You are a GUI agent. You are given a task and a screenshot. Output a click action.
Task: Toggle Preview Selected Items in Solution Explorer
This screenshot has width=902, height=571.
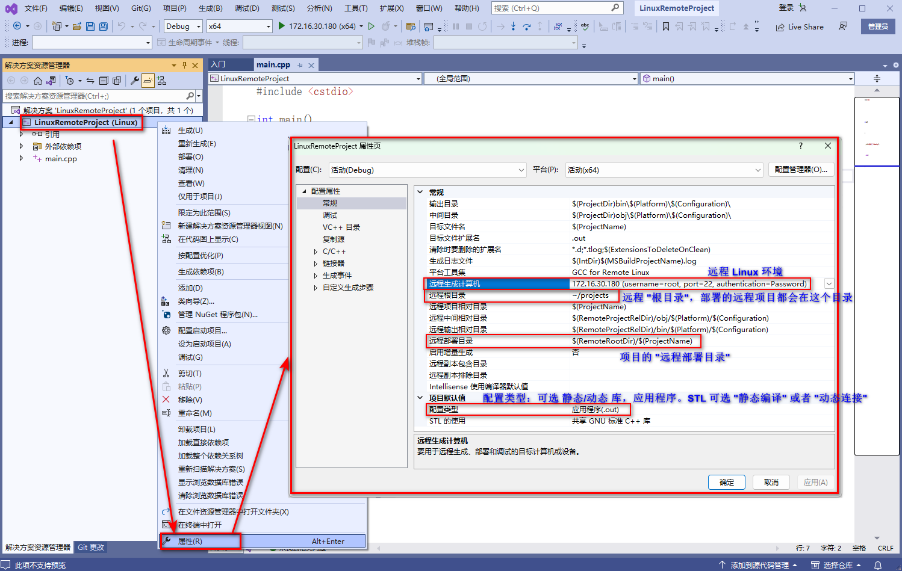(148, 81)
